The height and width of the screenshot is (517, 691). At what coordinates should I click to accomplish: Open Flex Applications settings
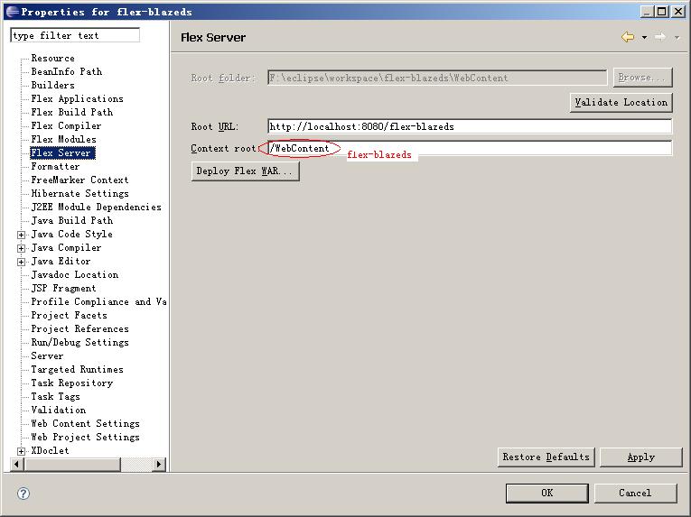77,98
